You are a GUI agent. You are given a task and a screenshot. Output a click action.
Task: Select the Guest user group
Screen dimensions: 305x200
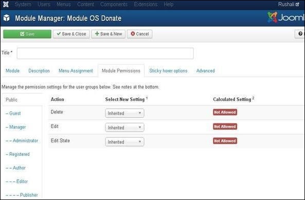click(x=13, y=113)
